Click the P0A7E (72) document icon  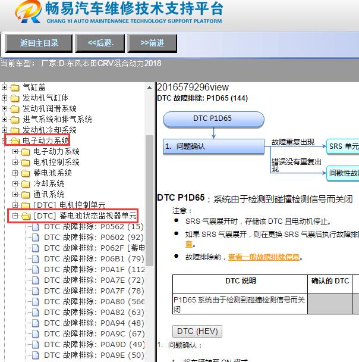35,280
